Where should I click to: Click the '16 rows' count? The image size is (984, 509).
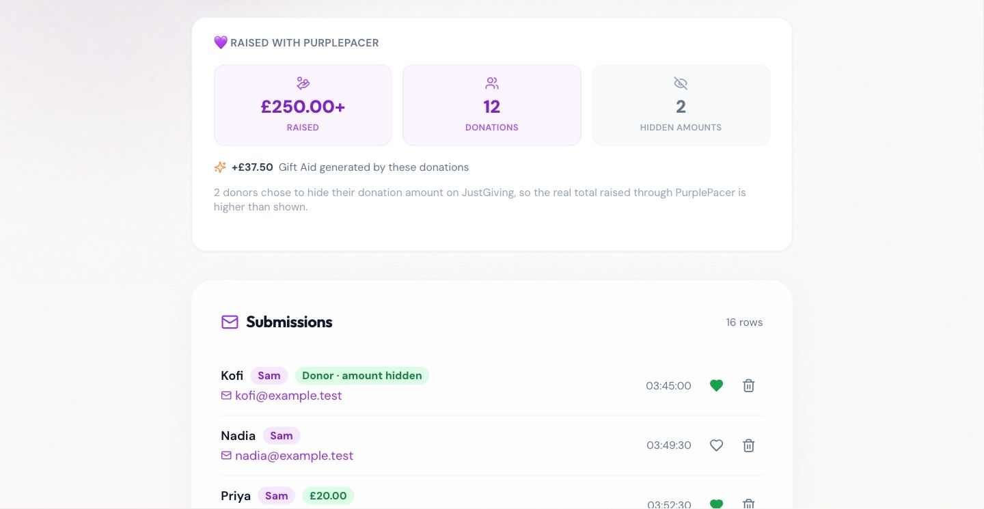click(744, 322)
